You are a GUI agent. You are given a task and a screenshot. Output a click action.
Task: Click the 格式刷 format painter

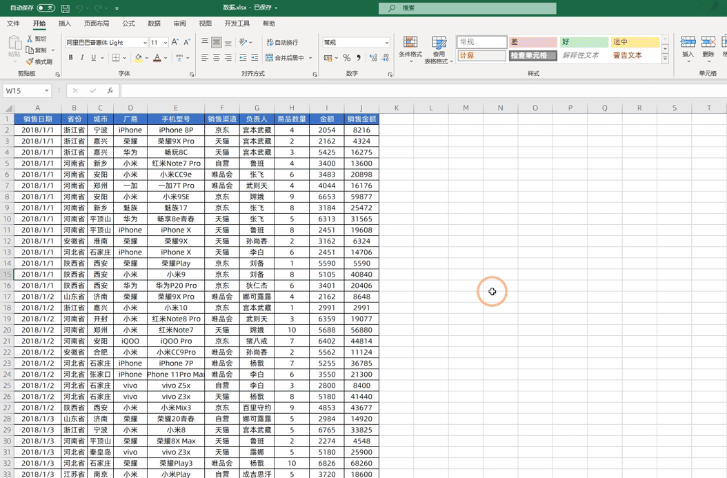tap(39, 61)
